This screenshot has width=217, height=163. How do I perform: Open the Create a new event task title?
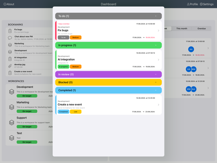point(70,104)
